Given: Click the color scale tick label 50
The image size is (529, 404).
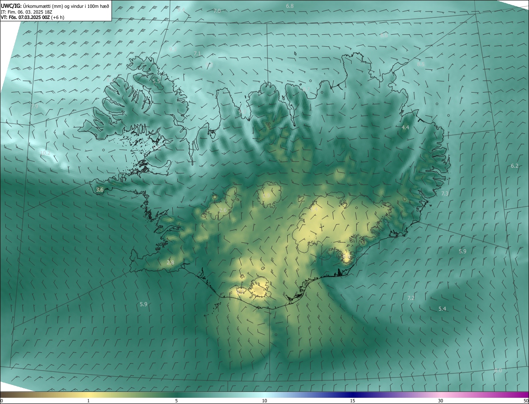Looking at the screenshot, I should click(x=525, y=401).
